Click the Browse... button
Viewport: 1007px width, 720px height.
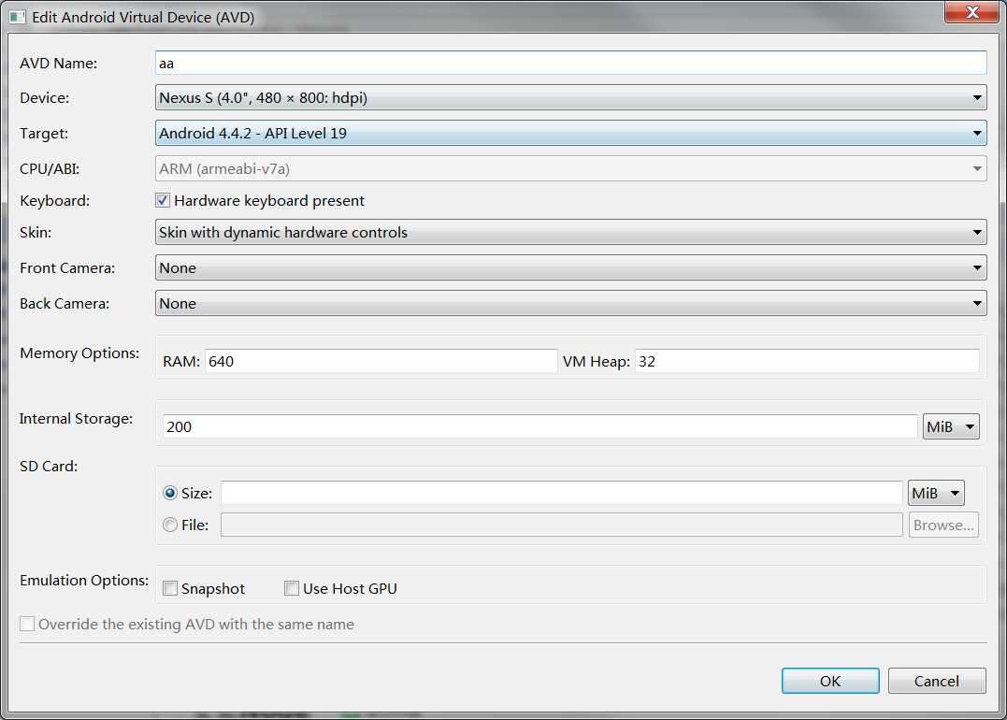click(943, 525)
